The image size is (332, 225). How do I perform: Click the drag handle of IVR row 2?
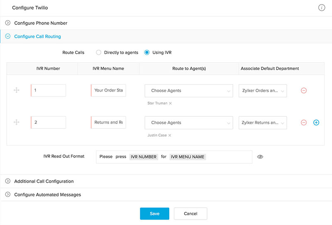coord(17,123)
